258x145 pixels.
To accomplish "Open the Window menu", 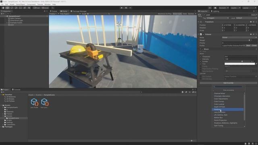I will [x=48, y=4].
